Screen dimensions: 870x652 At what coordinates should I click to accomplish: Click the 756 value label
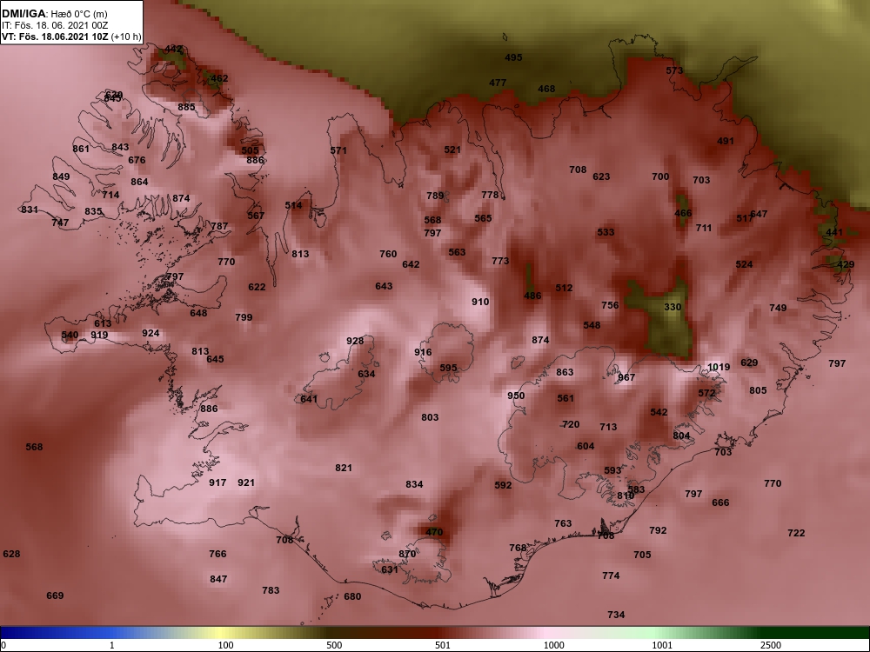pyautogui.click(x=611, y=305)
